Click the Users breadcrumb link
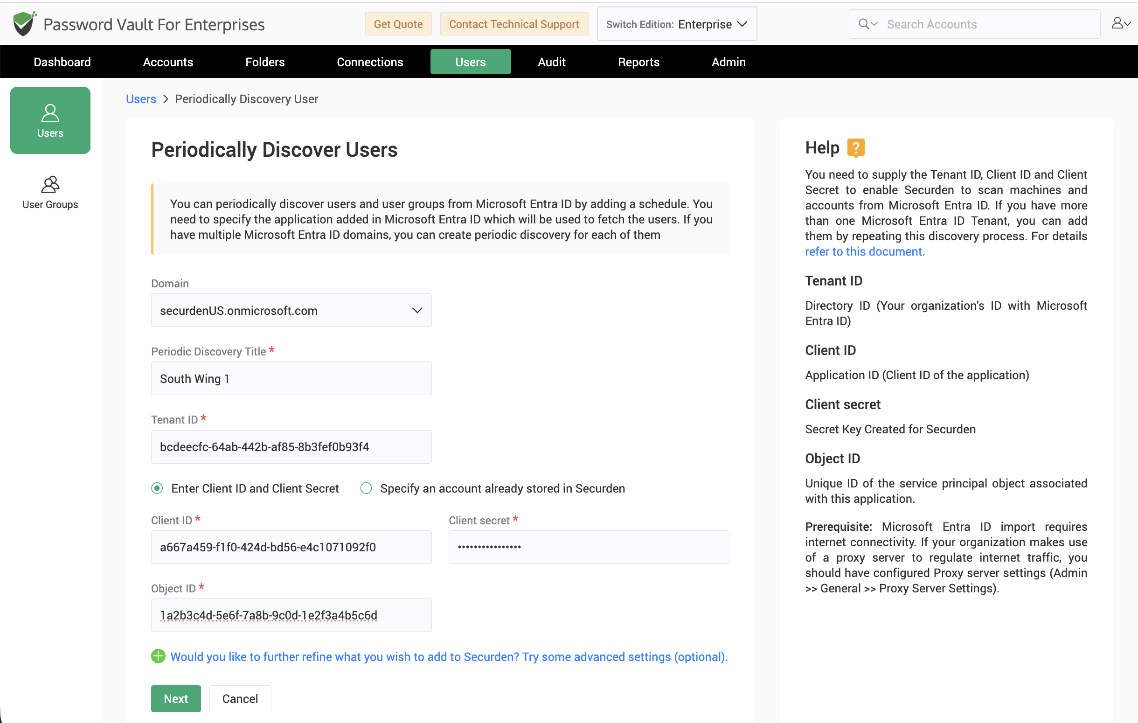 pos(141,99)
